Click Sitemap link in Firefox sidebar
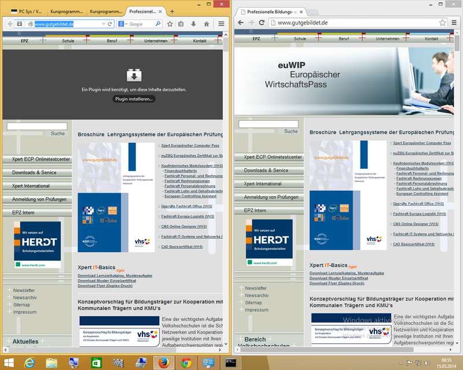 [x=21, y=305]
